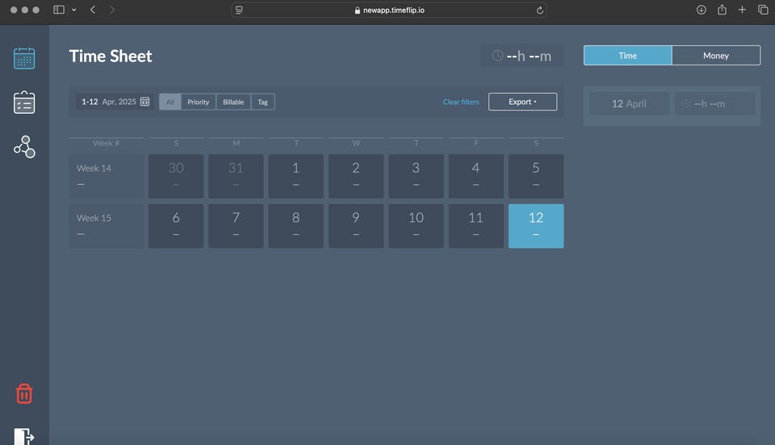Select day 7 in the calendar

coord(236,226)
